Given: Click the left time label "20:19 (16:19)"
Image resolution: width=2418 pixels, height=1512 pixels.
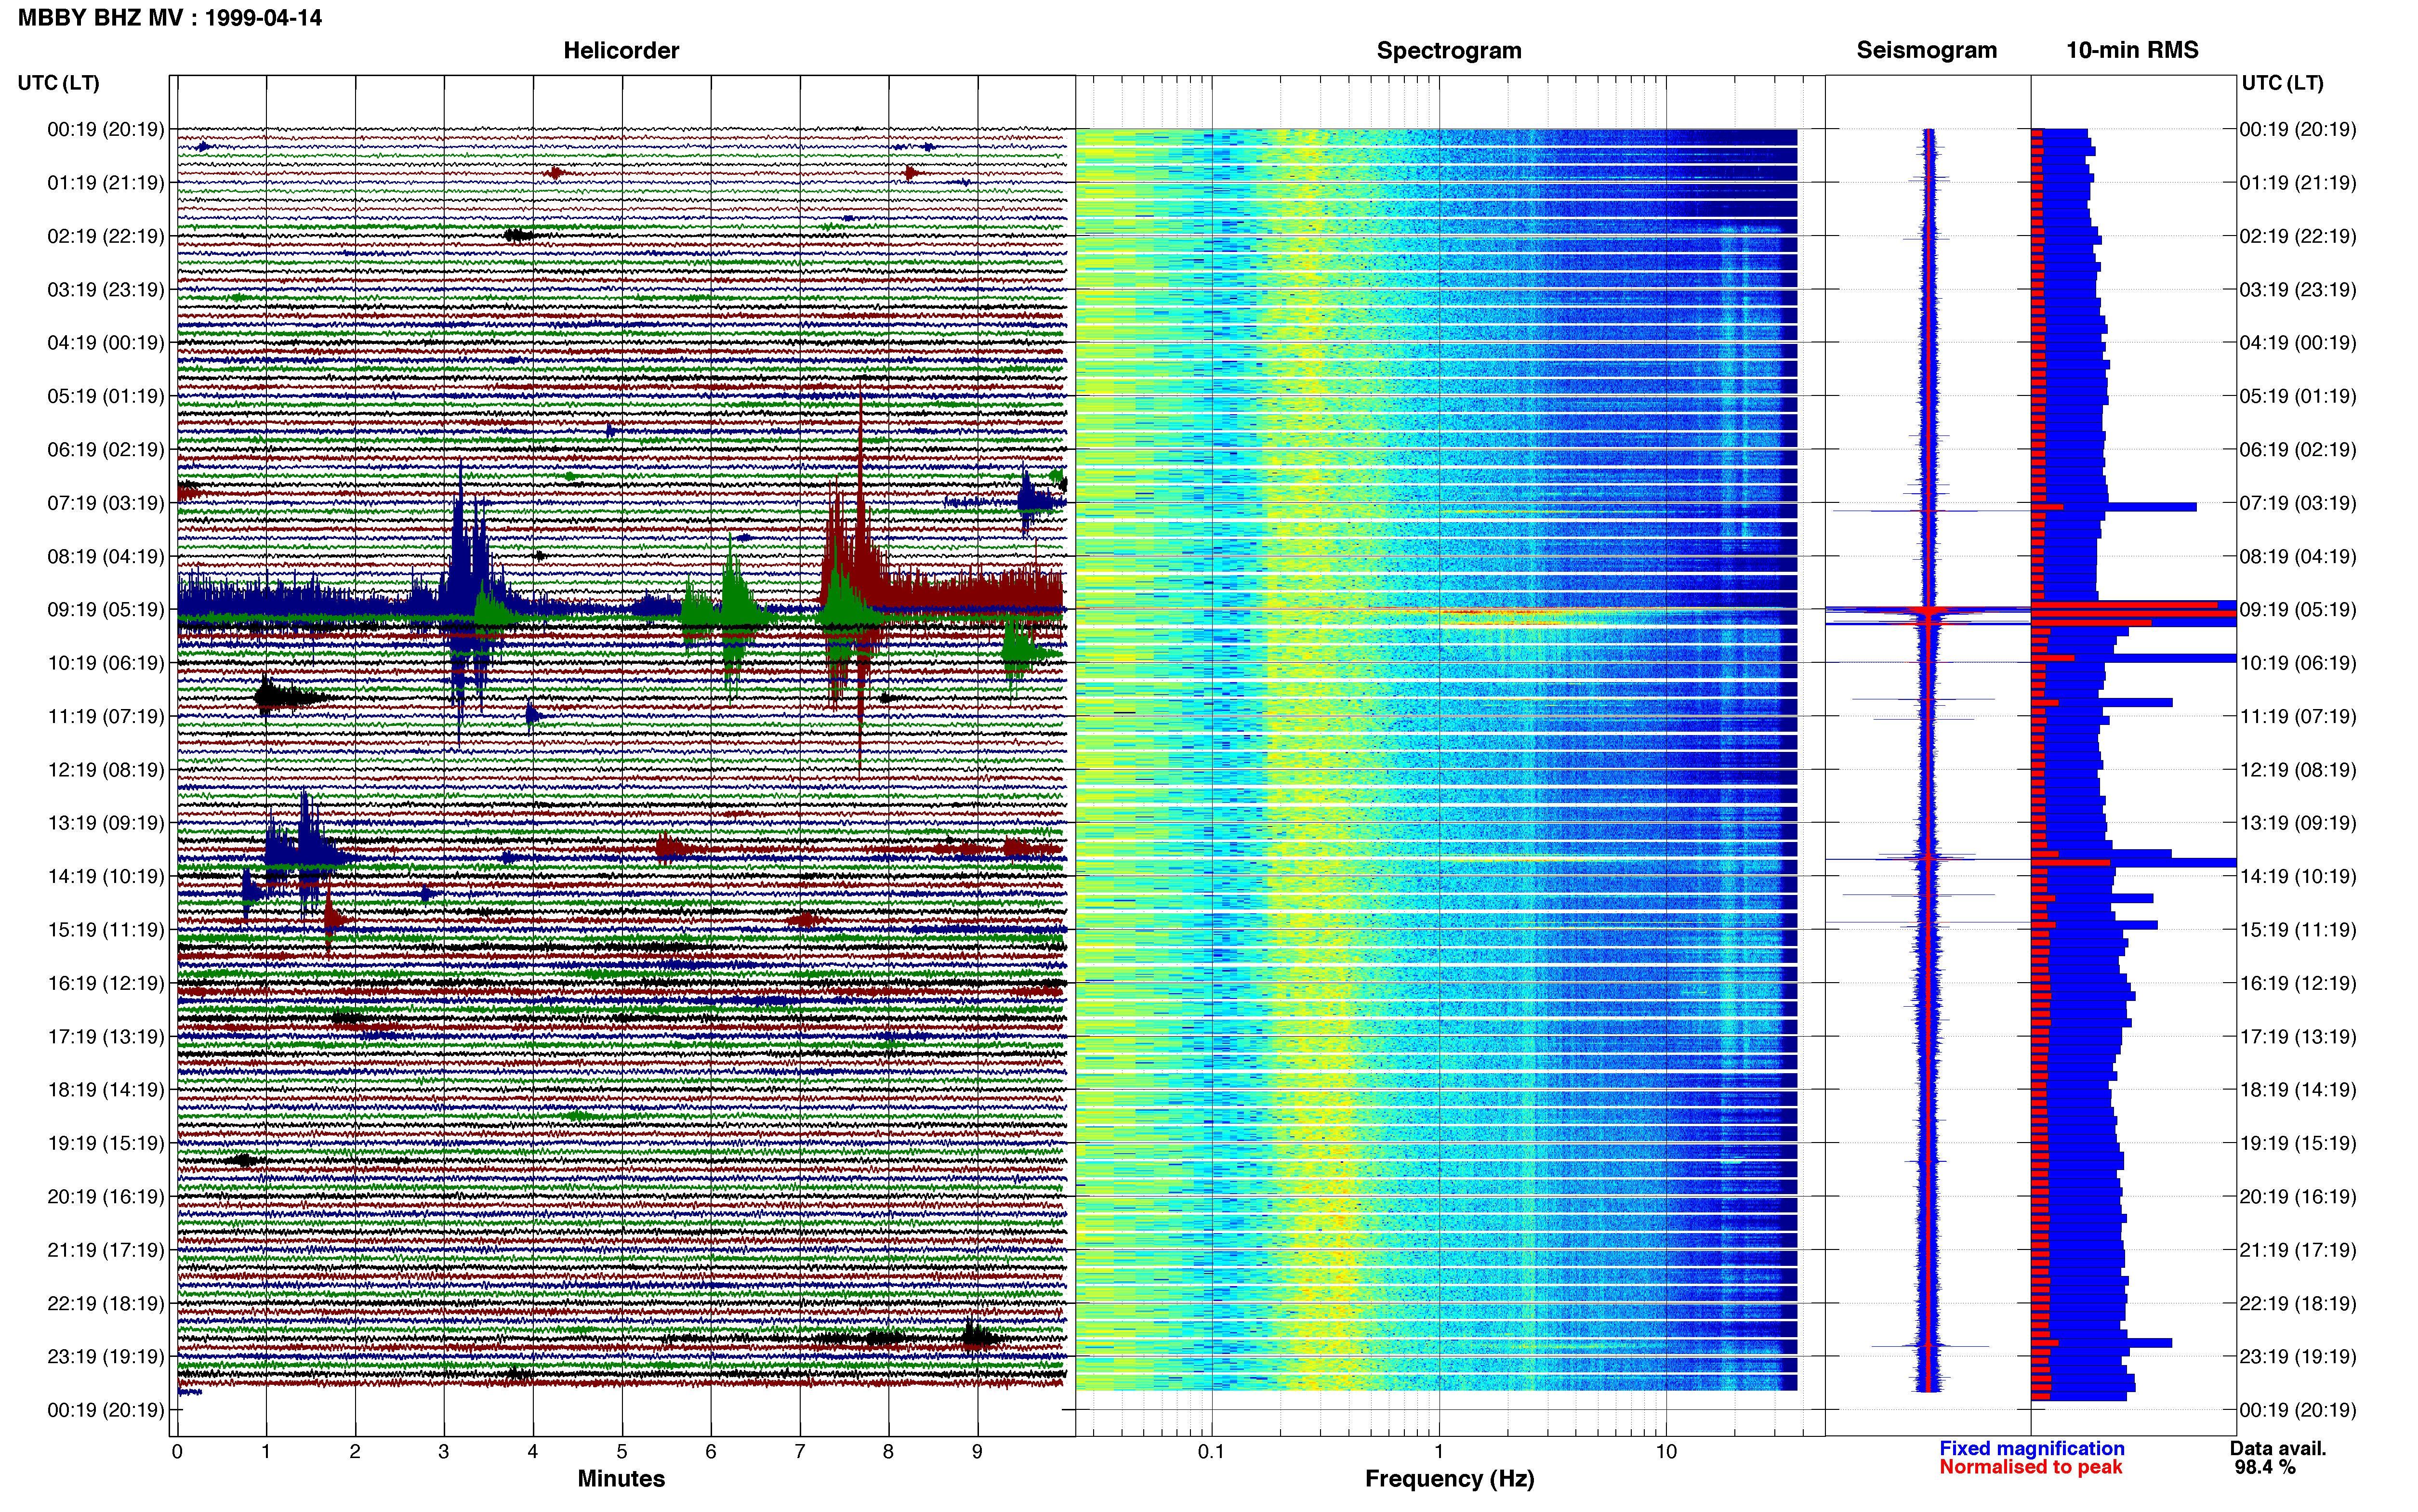Looking at the screenshot, I should click(105, 1197).
